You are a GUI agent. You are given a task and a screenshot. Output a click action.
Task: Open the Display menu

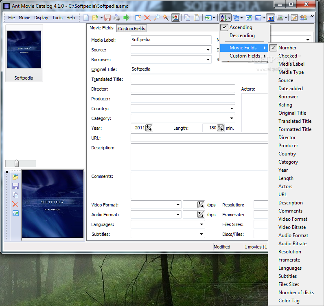click(x=41, y=18)
